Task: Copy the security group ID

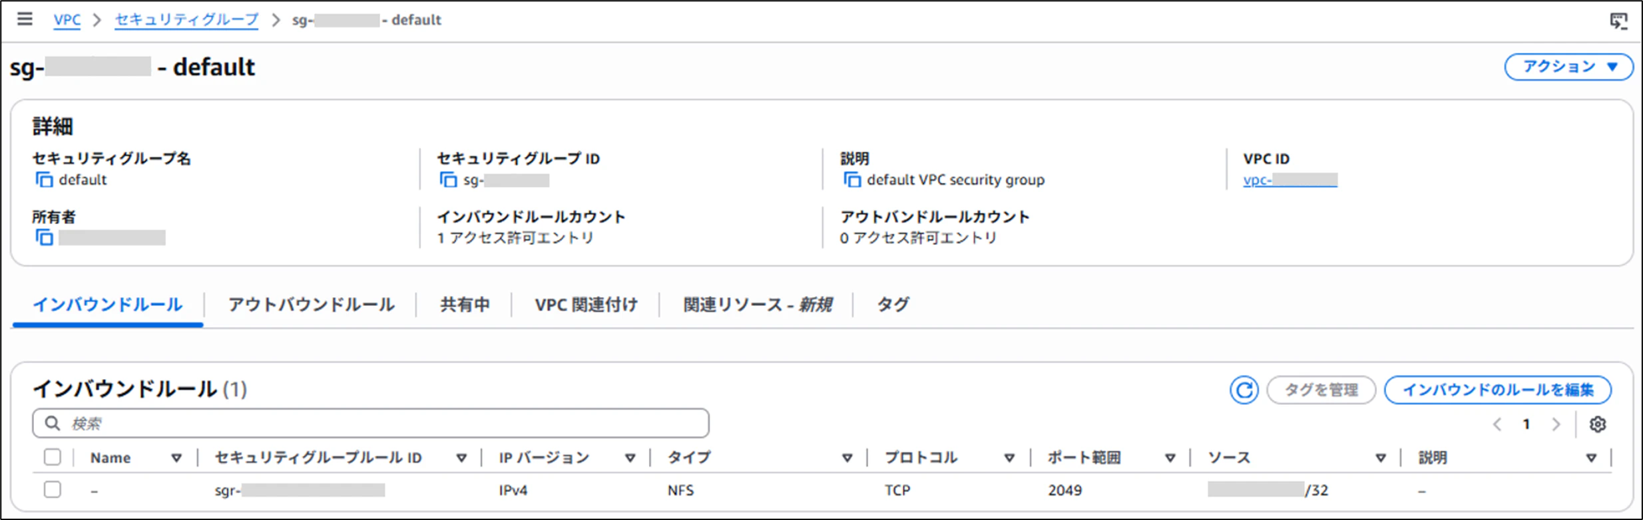Action: click(x=448, y=180)
